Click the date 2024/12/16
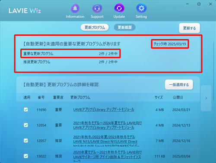This screenshot has width=216, height=163. click(x=181, y=141)
